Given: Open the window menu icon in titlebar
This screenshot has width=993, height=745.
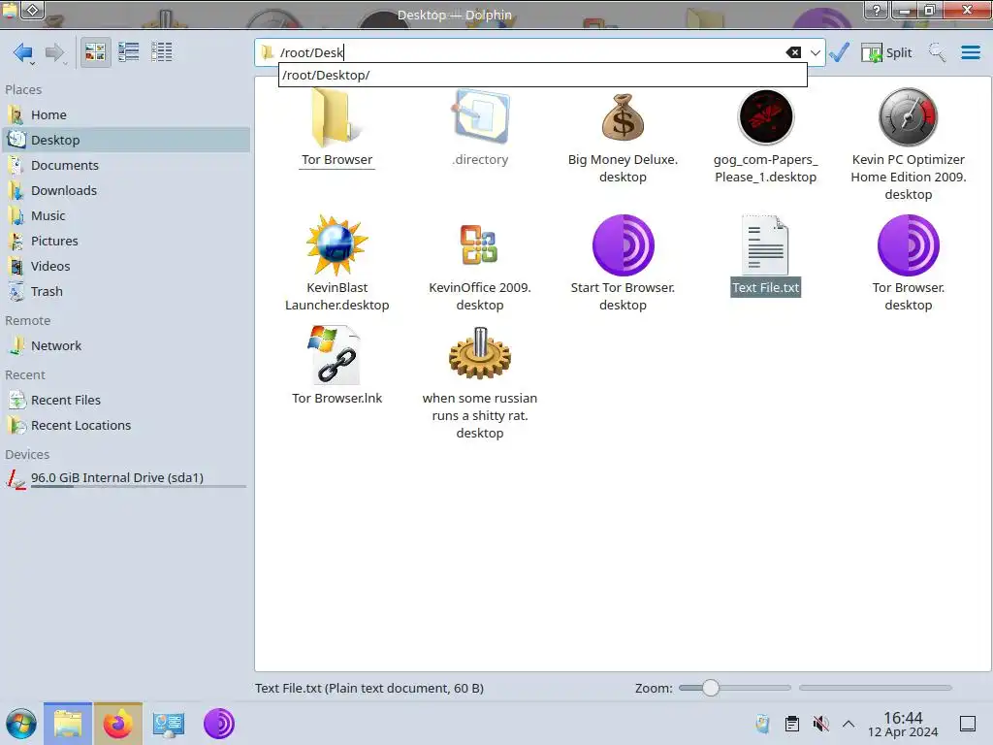Looking at the screenshot, I should [x=10, y=10].
